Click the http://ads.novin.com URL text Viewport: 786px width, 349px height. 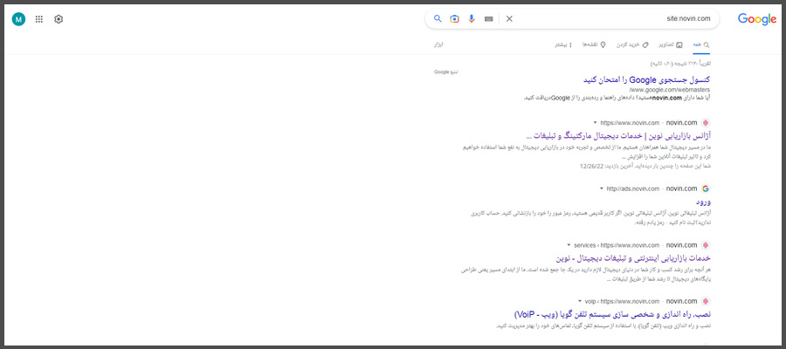(x=632, y=188)
